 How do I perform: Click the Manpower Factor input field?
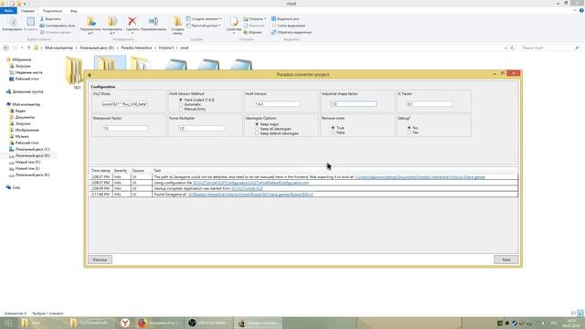click(x=125, y=128)
